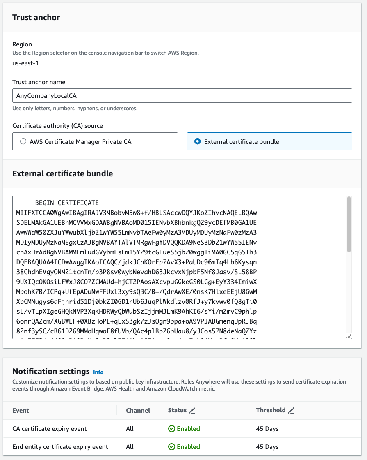The height and width of the screenshot is (460, 367).
Task: Select the Channel column header
Action: (x=138, y=410)
